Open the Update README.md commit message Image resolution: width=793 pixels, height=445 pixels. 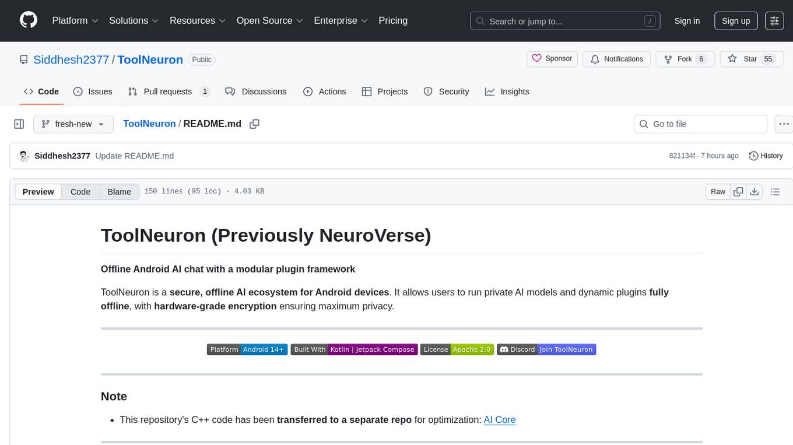(x=134, y=156)
